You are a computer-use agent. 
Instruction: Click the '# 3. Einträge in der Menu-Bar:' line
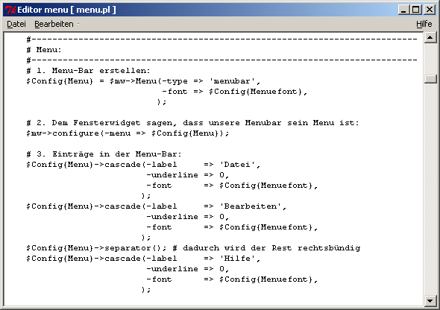(x=104, y=154)
